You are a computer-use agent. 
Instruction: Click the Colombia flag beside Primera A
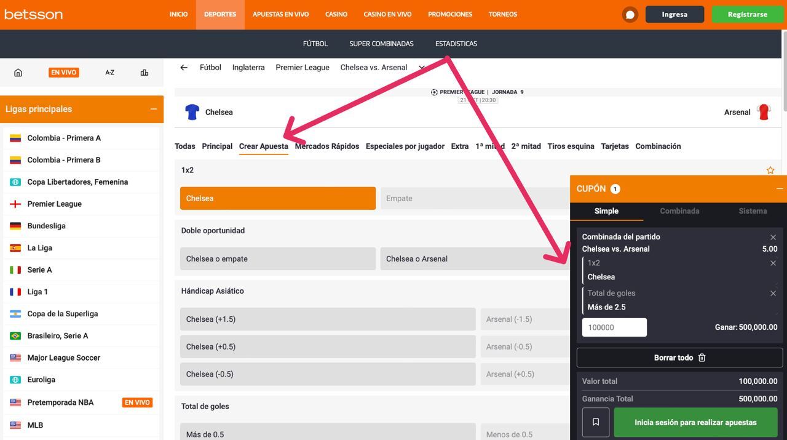[15, 138]
